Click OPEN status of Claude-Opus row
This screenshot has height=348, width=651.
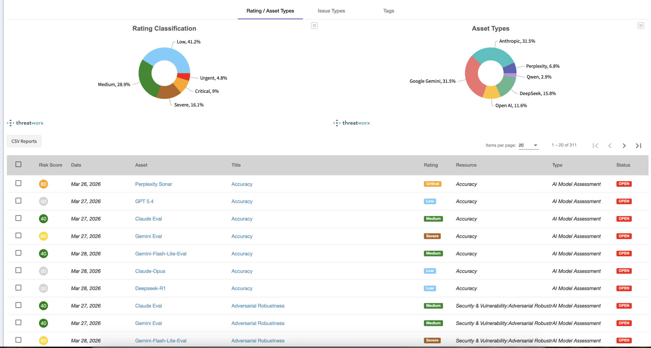(624, 271)
